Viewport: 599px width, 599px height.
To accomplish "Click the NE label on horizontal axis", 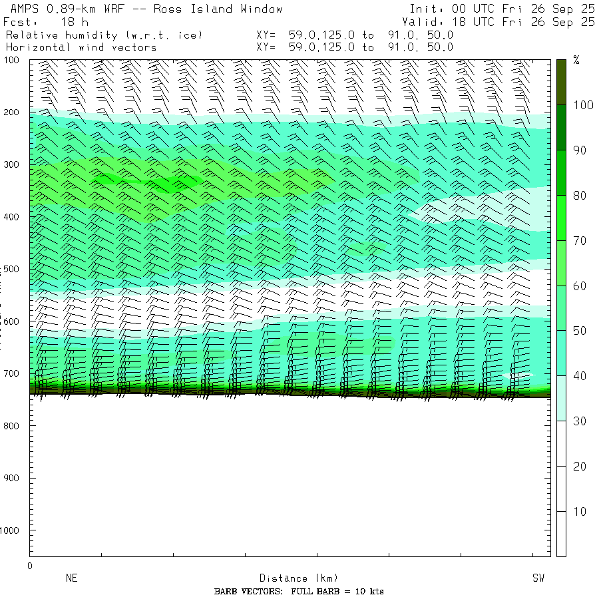I will click(x=71, y=578).
